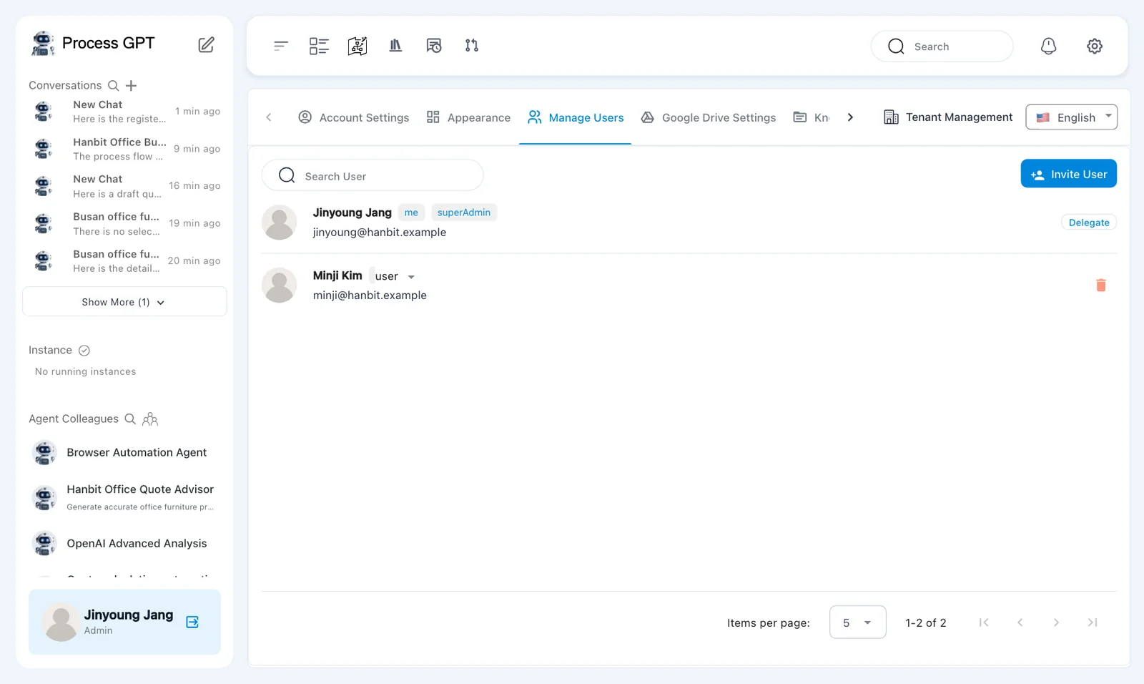
Task: Open Busan office conversation from 19 min ago
Action: click(x=124, y=223)
